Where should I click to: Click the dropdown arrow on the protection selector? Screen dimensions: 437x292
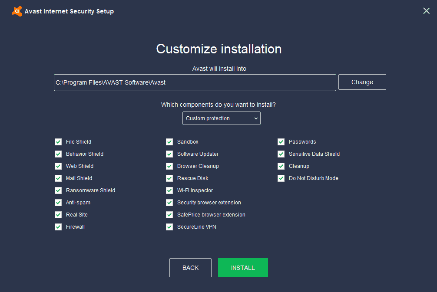pyautogui.click(x=256, y=118)
